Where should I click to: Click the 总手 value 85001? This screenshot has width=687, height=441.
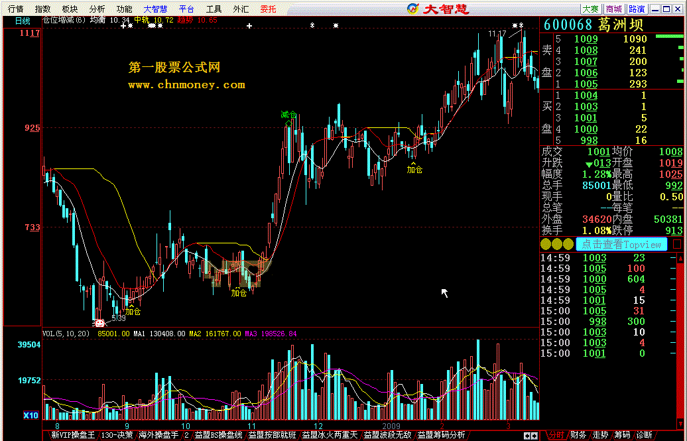(596, 186)
